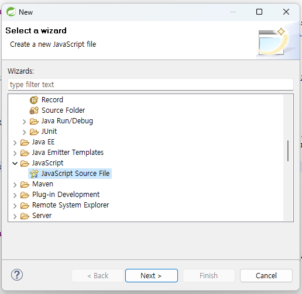Focus the type filter text field
This screenshot has height=294, width=302.
click(x=150, y=85)
